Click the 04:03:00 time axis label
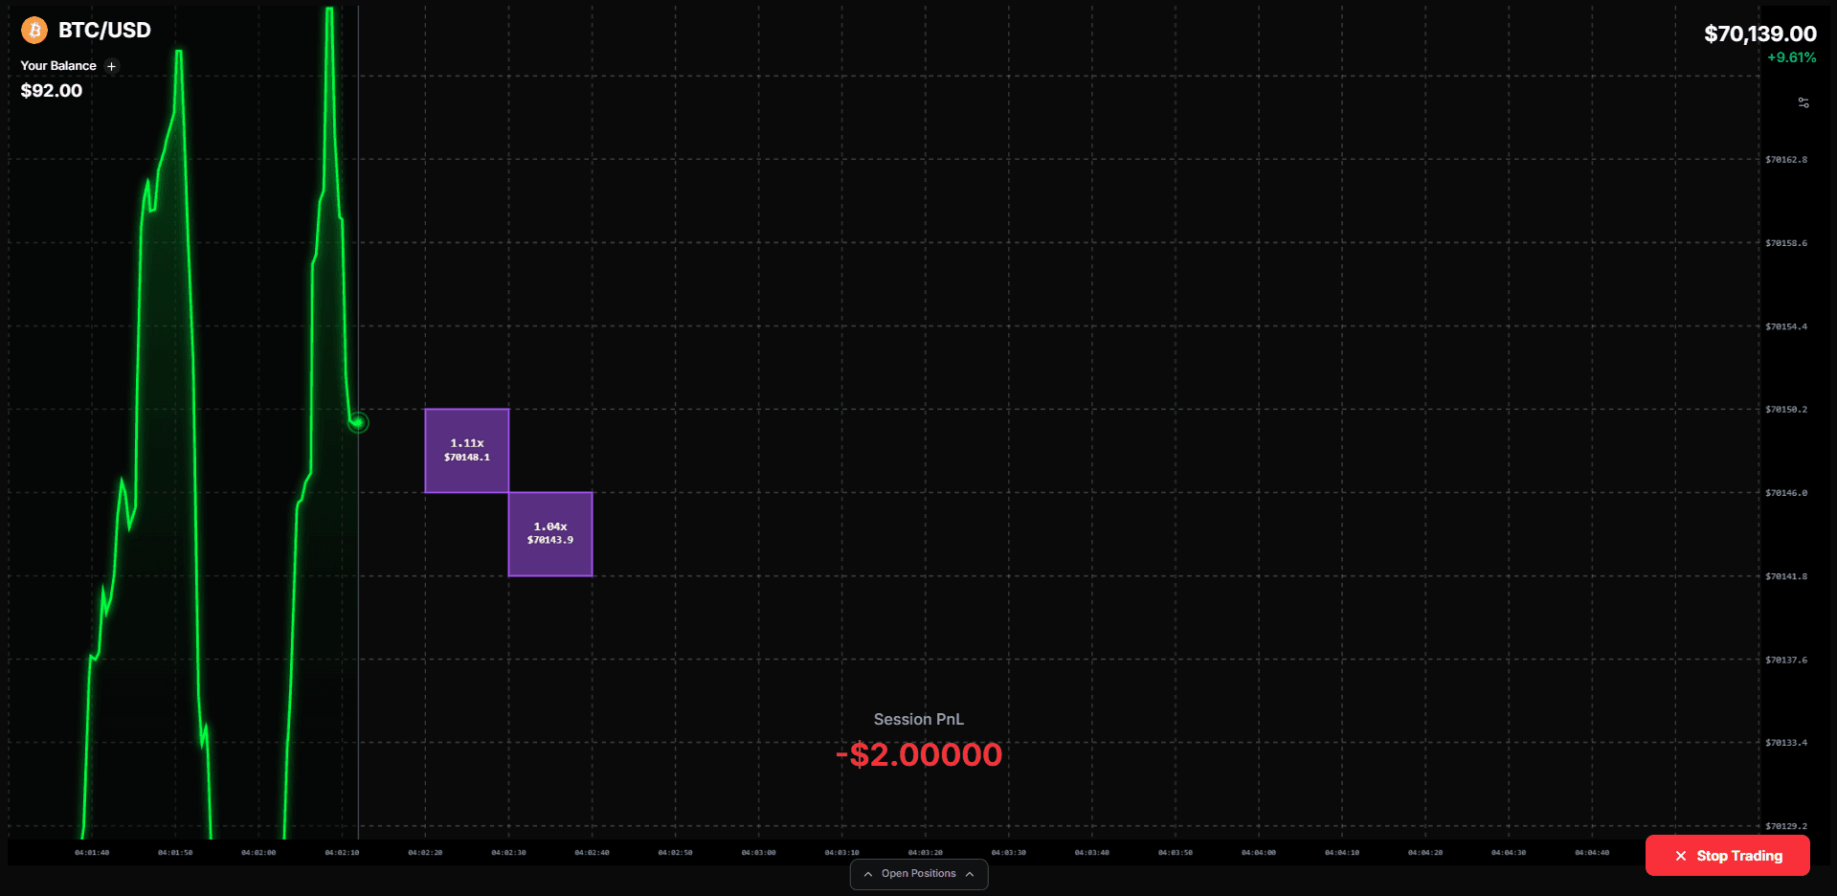This screenshot has width=1837, height=896. pos(758,852)
